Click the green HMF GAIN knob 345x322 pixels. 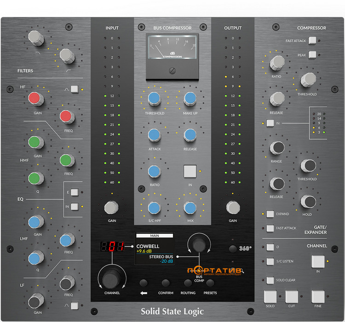point(36,143)
